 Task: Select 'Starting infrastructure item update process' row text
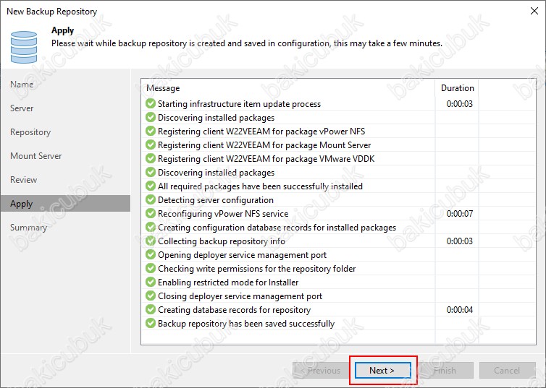pyautogui.click(x=239, y=104)
